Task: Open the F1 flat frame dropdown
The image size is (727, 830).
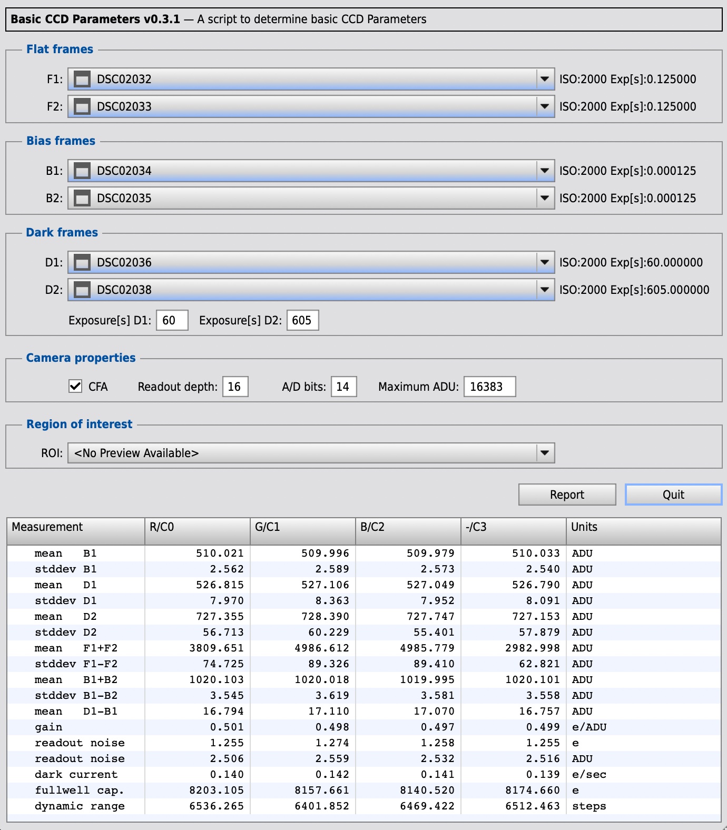Action: click(545, 80)
